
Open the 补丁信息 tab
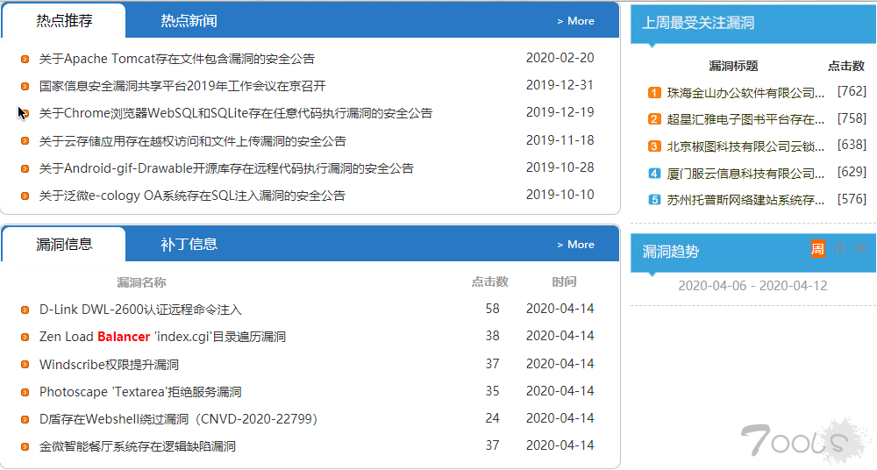[189, 245]
